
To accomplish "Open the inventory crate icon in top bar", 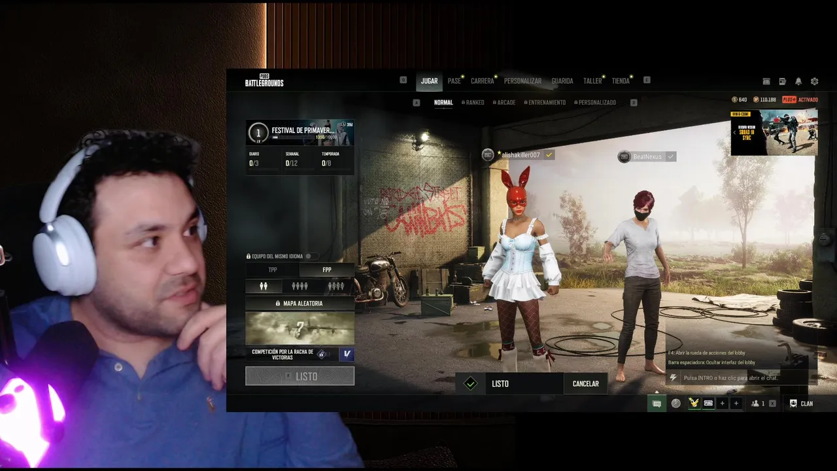I will point(766,81).
